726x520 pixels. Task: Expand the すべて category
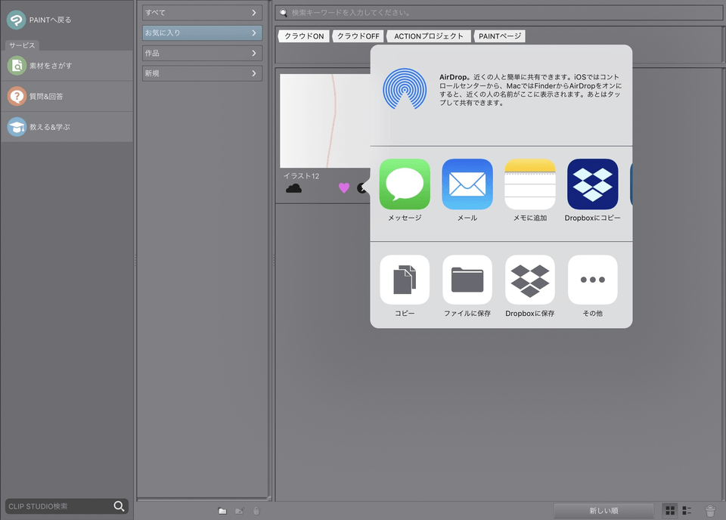(x=202, y=13)
